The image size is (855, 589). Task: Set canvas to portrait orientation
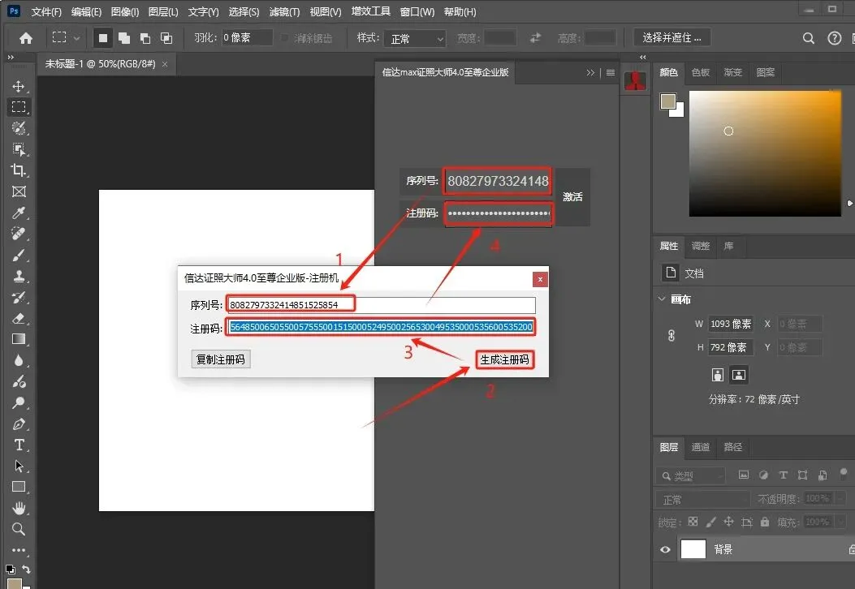[718, 374]
